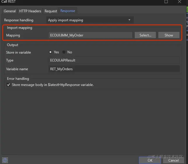Select the Response tab

click(x=68, y=11)
